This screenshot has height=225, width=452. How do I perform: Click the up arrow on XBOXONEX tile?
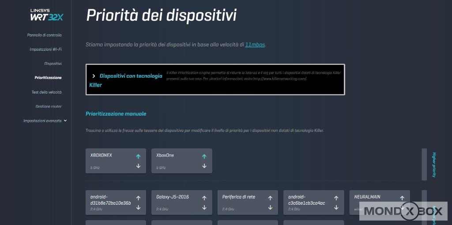(x=138, y=156)
